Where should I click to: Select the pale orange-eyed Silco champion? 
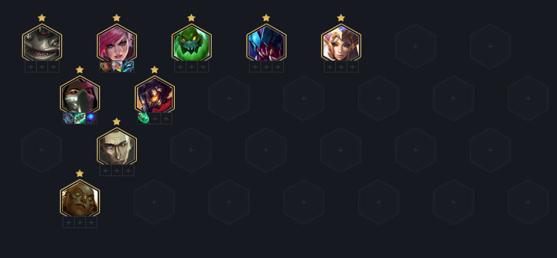pyautogui.click(x=117, y=147)
